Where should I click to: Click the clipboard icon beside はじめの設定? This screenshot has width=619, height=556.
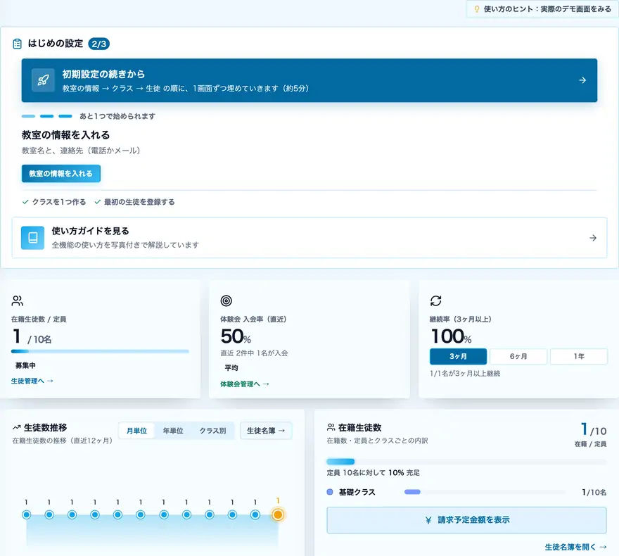(18, 44)
